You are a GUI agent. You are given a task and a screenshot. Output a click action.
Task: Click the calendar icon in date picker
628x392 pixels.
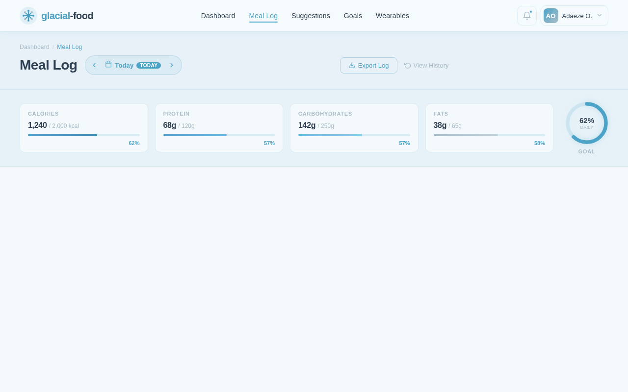[108, 65]
